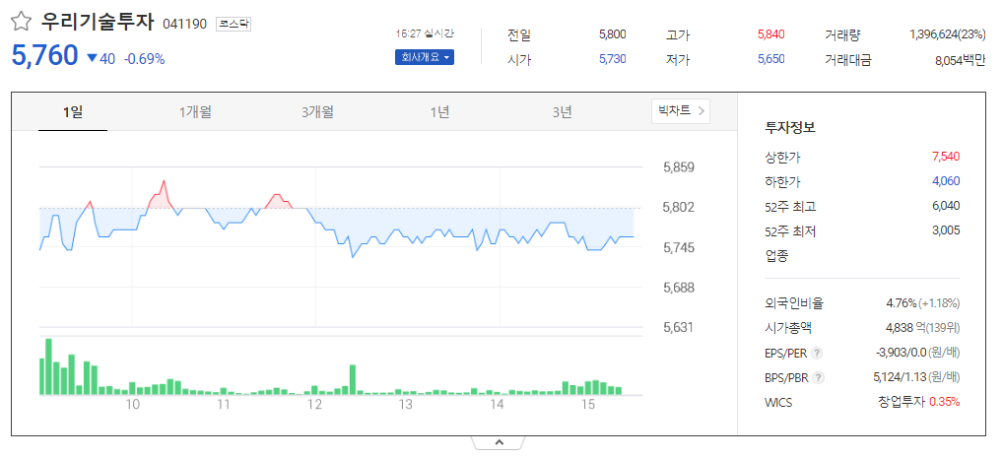Click the WICS 창업투자 sector label

pos(902,403)
